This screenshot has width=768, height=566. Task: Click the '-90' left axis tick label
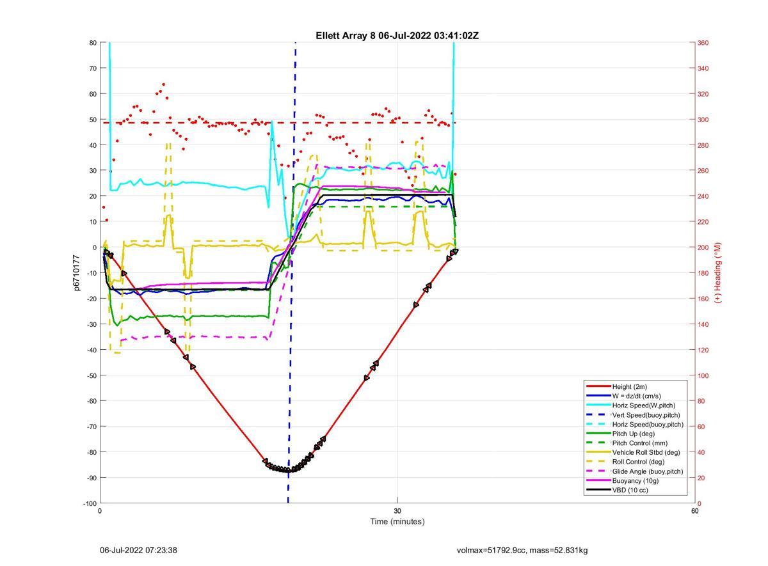pyautogui.click(x=91, y=478)
